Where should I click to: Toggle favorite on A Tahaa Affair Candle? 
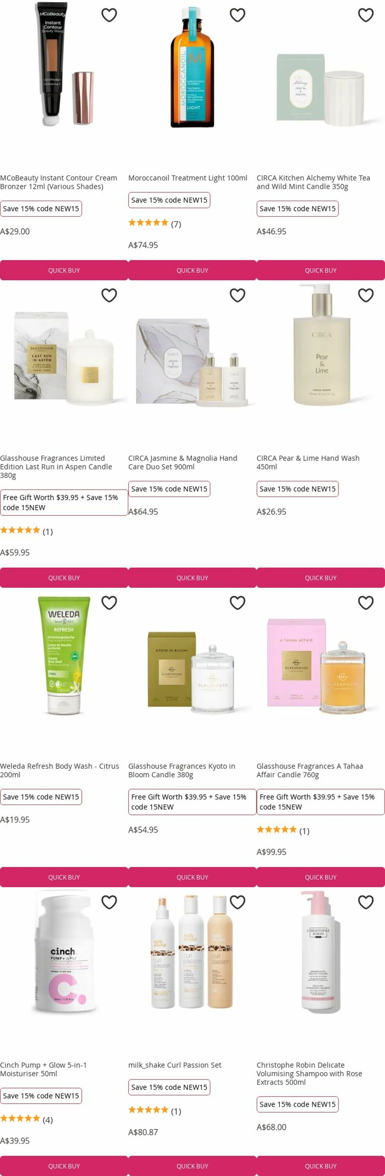click(x=366, y=603)
